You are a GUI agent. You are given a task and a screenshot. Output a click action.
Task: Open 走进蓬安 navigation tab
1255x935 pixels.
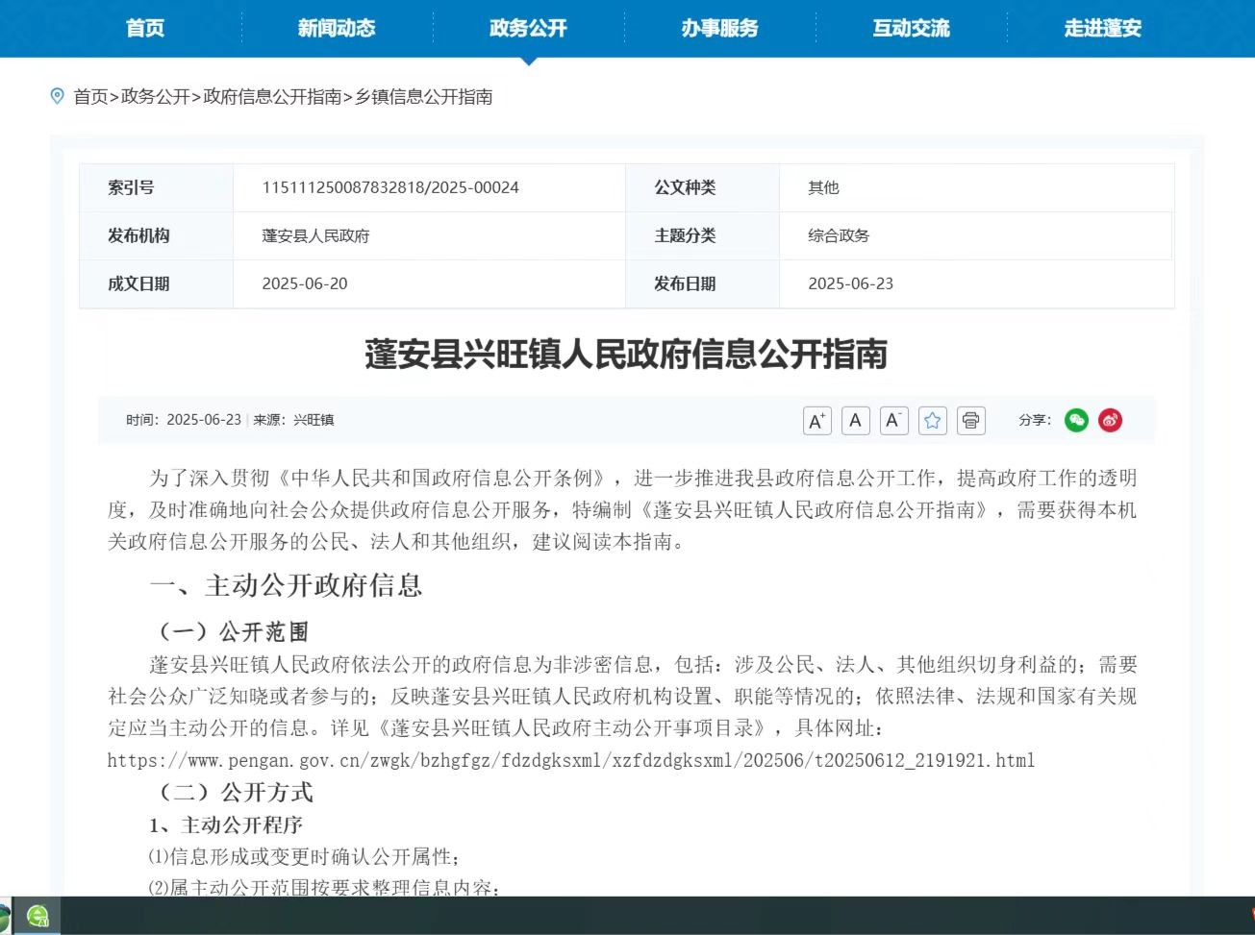pyautogui.click(x=1102, y=28)
